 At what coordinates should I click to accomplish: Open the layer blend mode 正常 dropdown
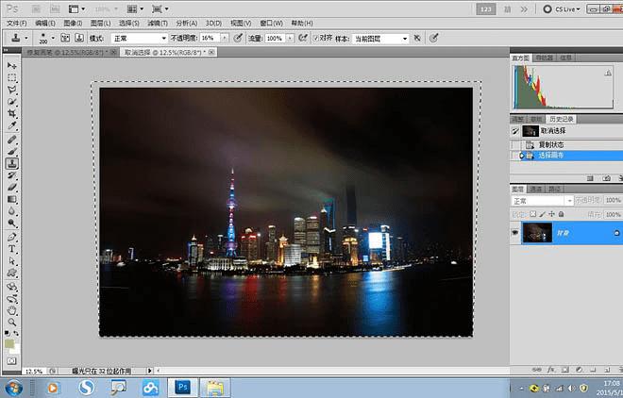coord(543,201)
